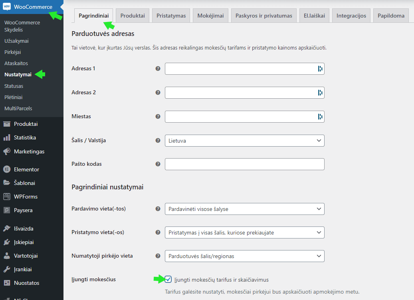The image size is (414, 300).
Task: Click the Šablonai folder icon
Action: 7,183
